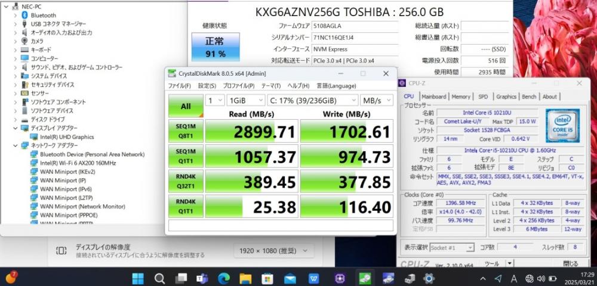Click the WAN Miniport (IKEv2) adapter icon
Viewport: 597px width, 286px height.
coord(34,172)
